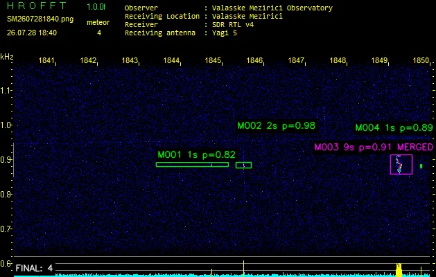Select the label "M001 1s p=0.82"
This screenshot has height=277, width=436.
(196, 154)
